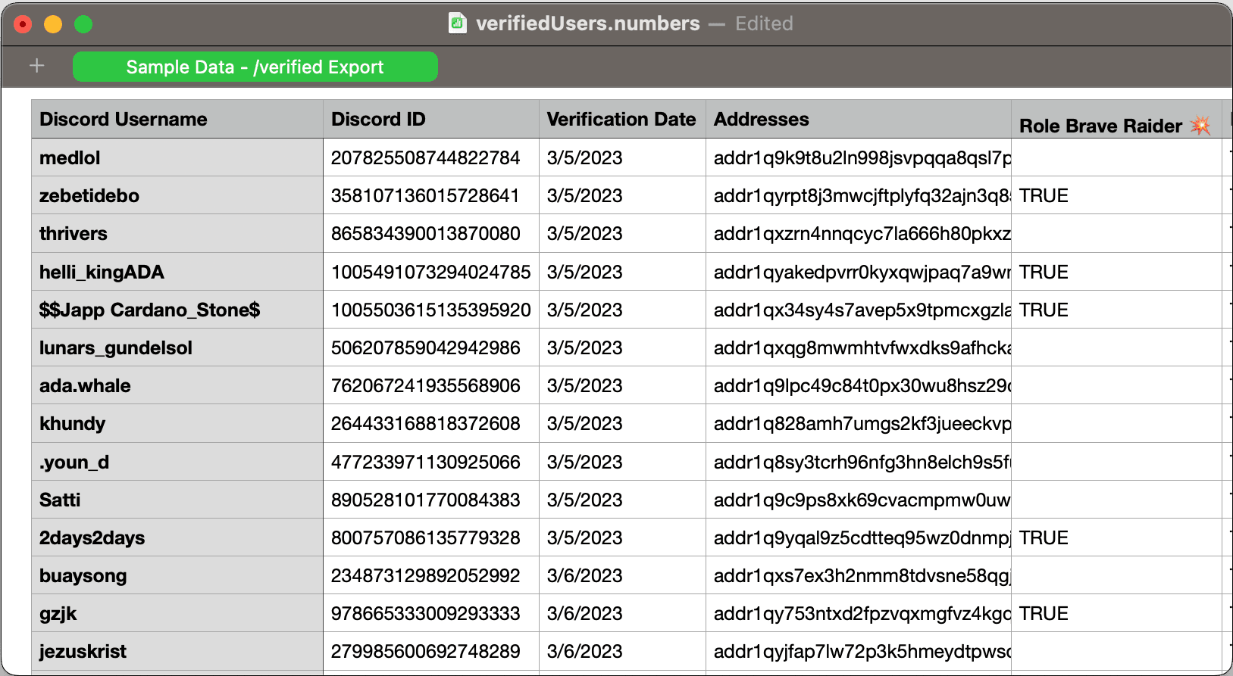The width and height of the screenshot is (1233, 676).
Task: Click the verifiedUsers.numbers window title
Action: pos(587,23)
